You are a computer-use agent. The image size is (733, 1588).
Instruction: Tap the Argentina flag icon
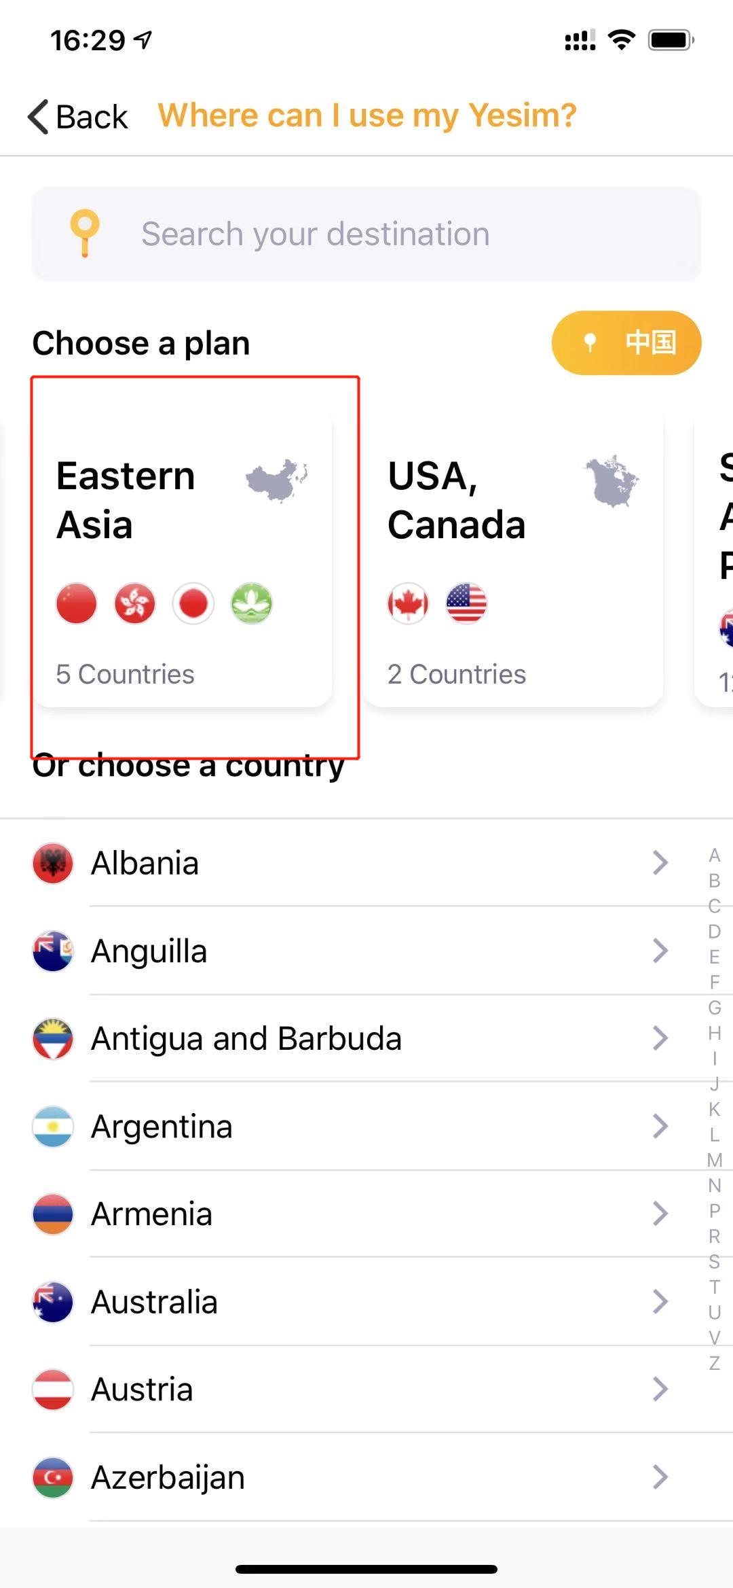coord(53,1127)
